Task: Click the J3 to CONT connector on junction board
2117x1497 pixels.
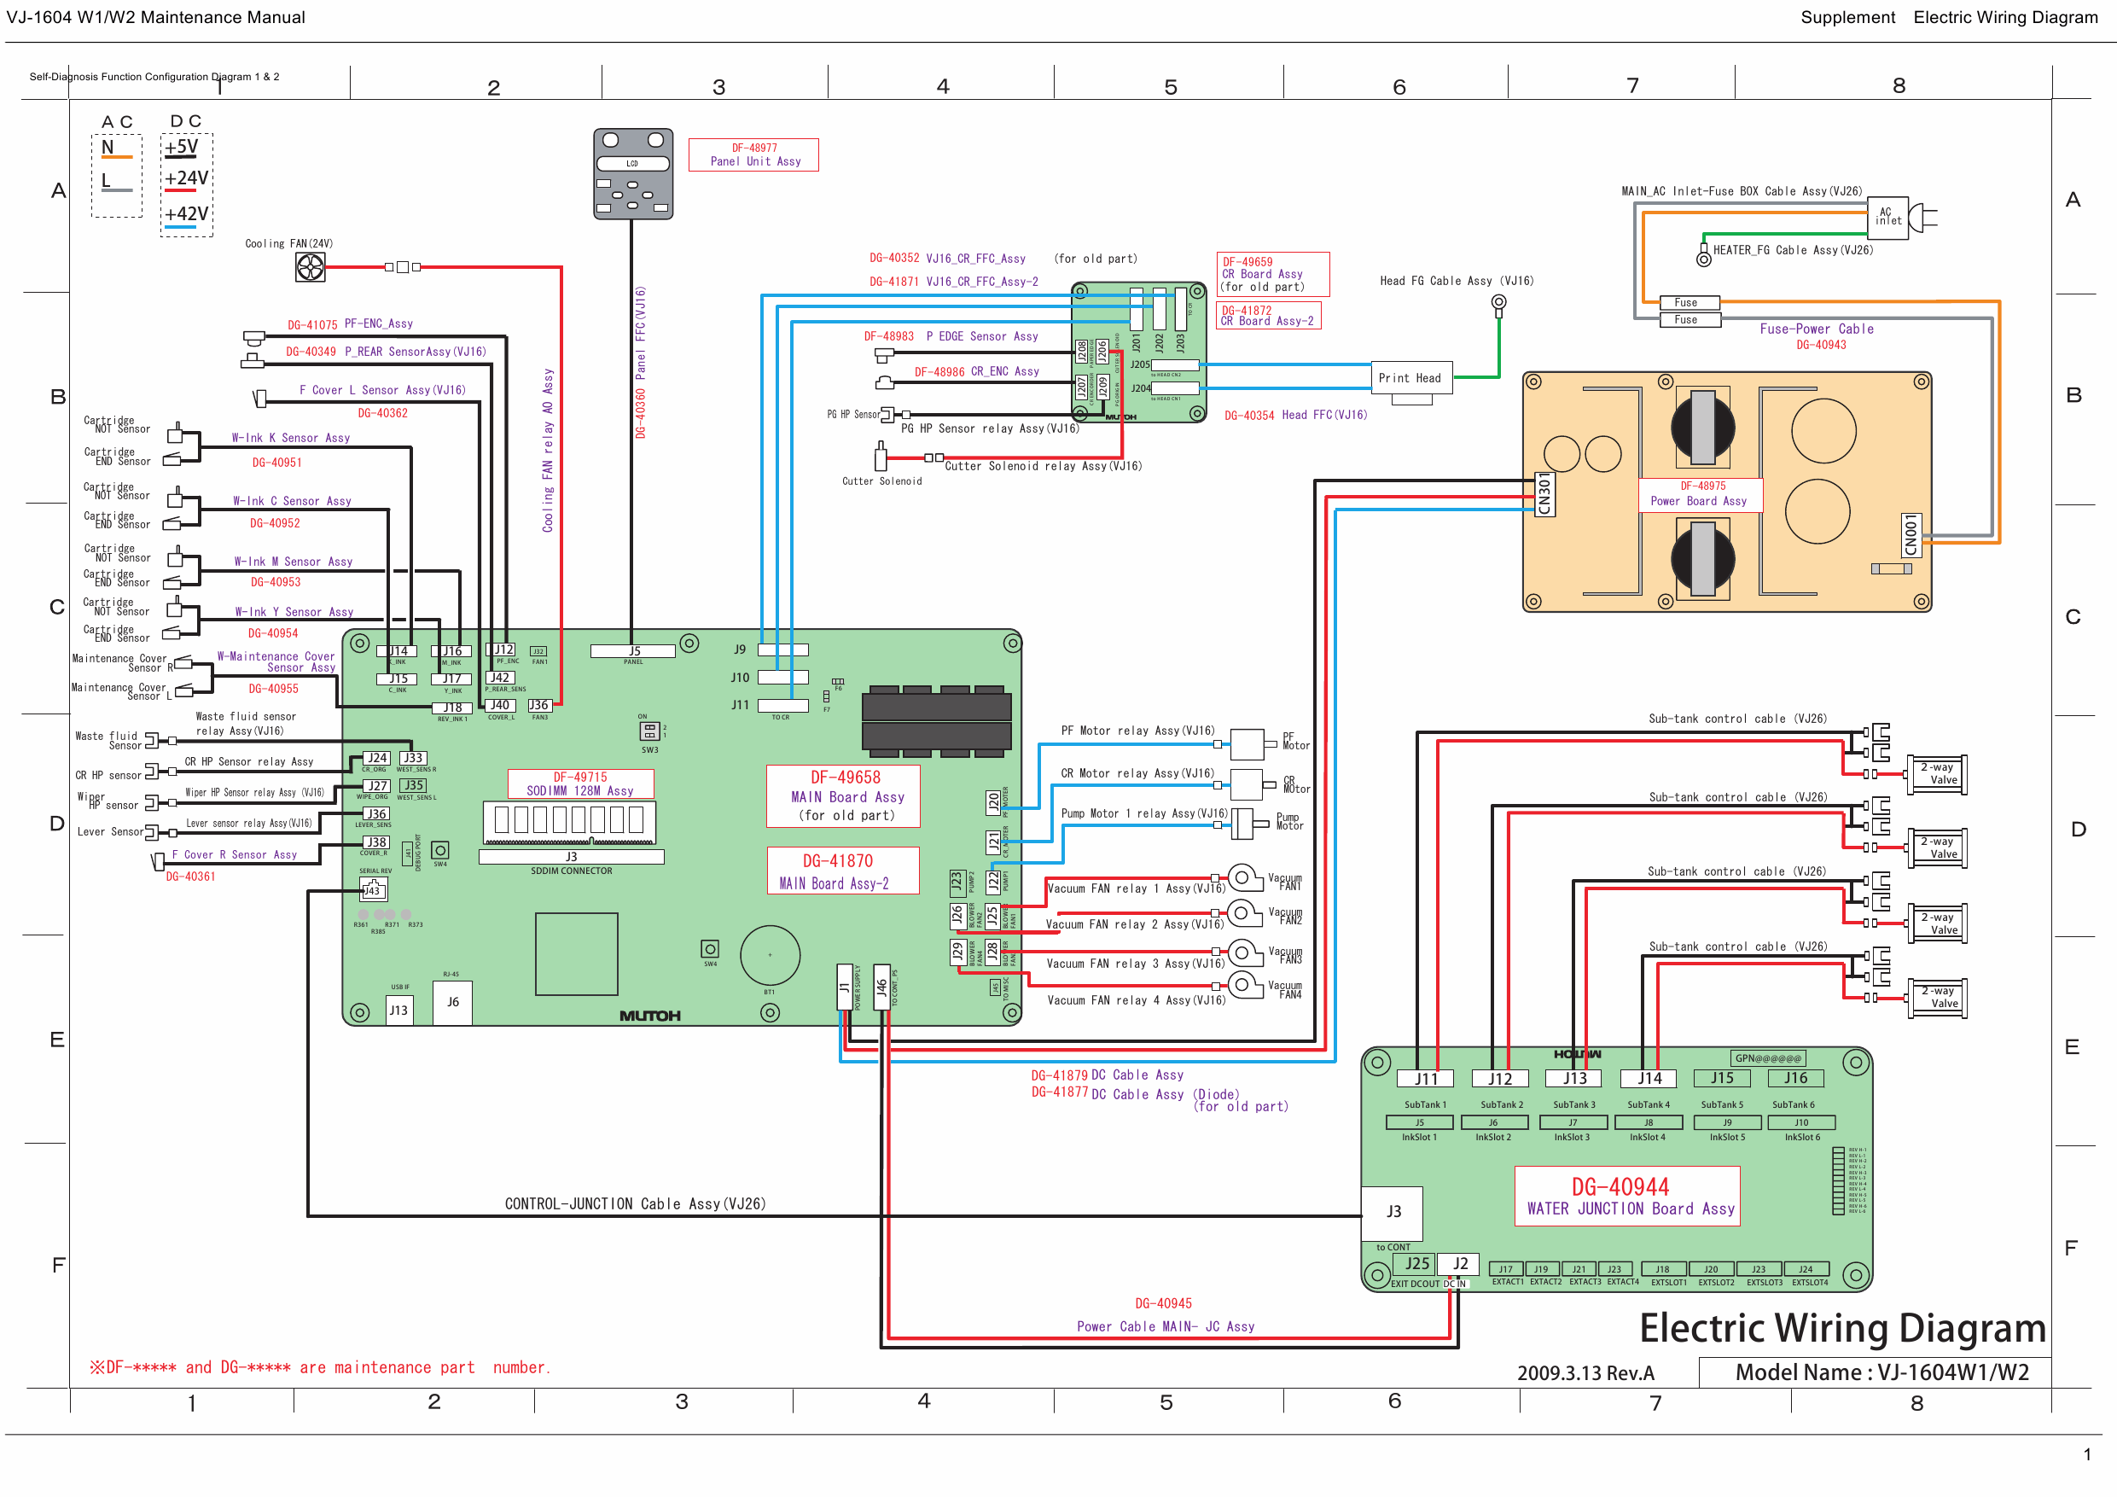Action: (1393, 1212)
